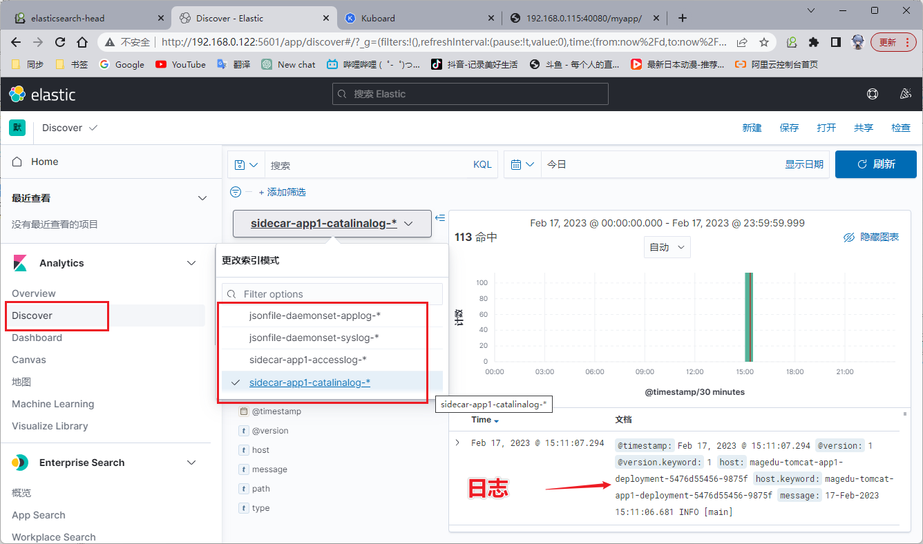Click 共享 in the top menu
This screenshot has width=923, height=544.
tap(864, 128)
